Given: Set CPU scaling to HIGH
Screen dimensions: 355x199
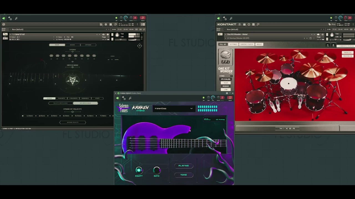Looking at the screenshot, I should point(225,83).
